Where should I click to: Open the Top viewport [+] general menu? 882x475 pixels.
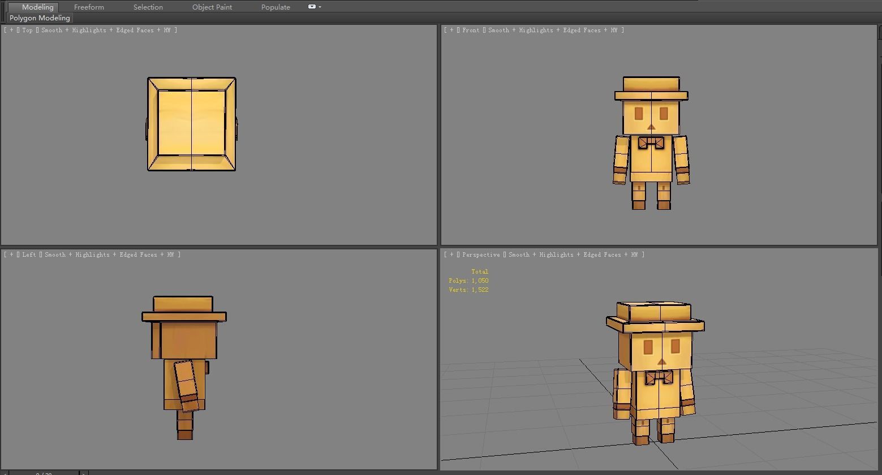(x=11, y=30)
